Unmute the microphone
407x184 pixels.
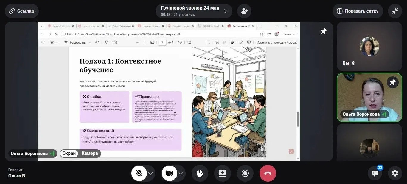139,173
